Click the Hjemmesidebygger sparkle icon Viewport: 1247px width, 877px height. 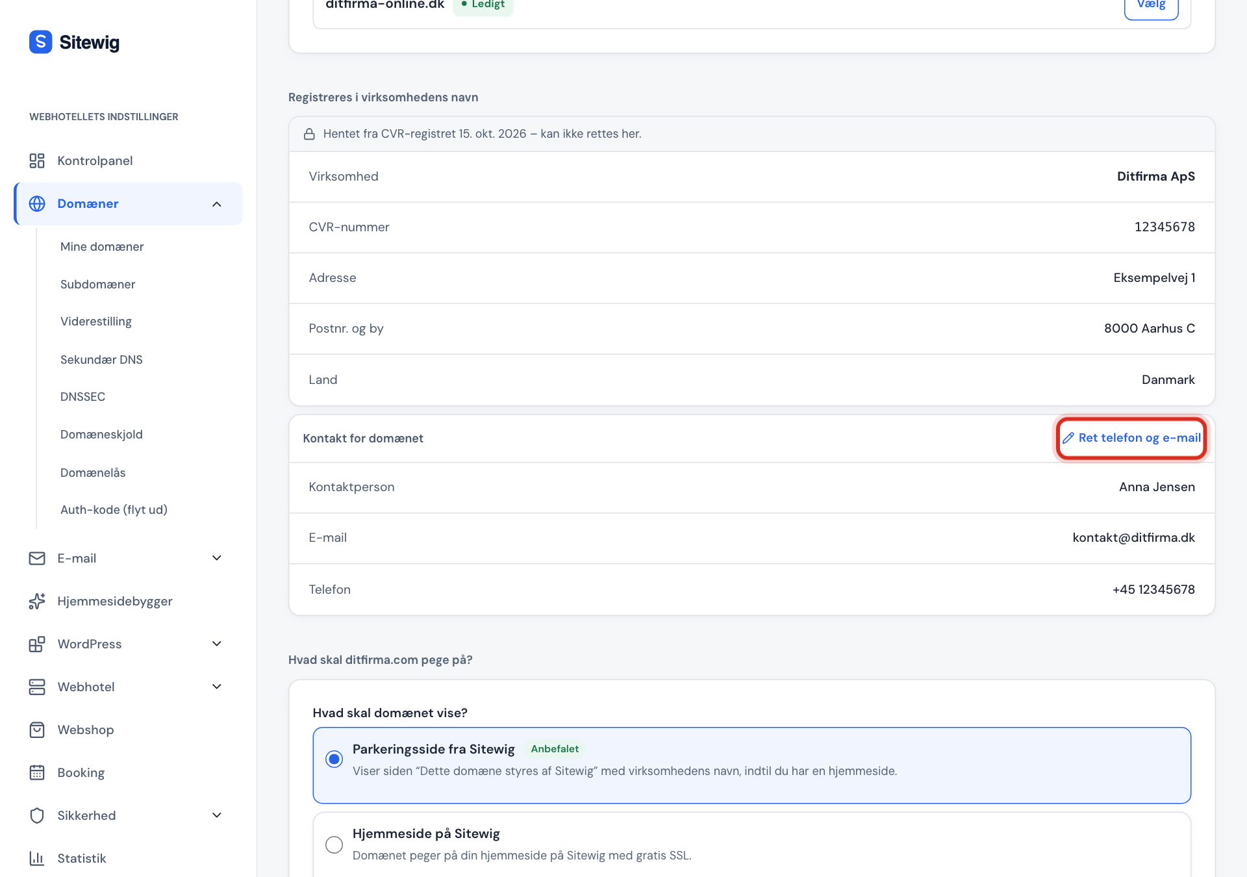click(37, 601)
